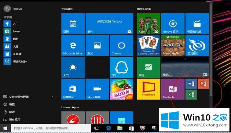Open 人脉 (People) from most used list
Image resolution: width=231 pixels, height=133 pixels.
11,46
